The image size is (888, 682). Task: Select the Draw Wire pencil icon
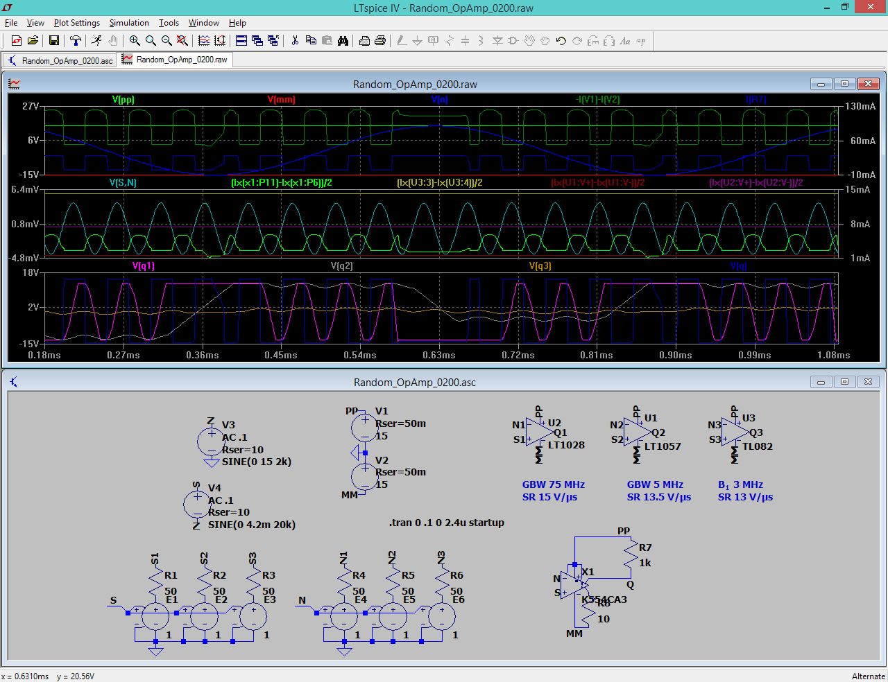pos(402,41)
